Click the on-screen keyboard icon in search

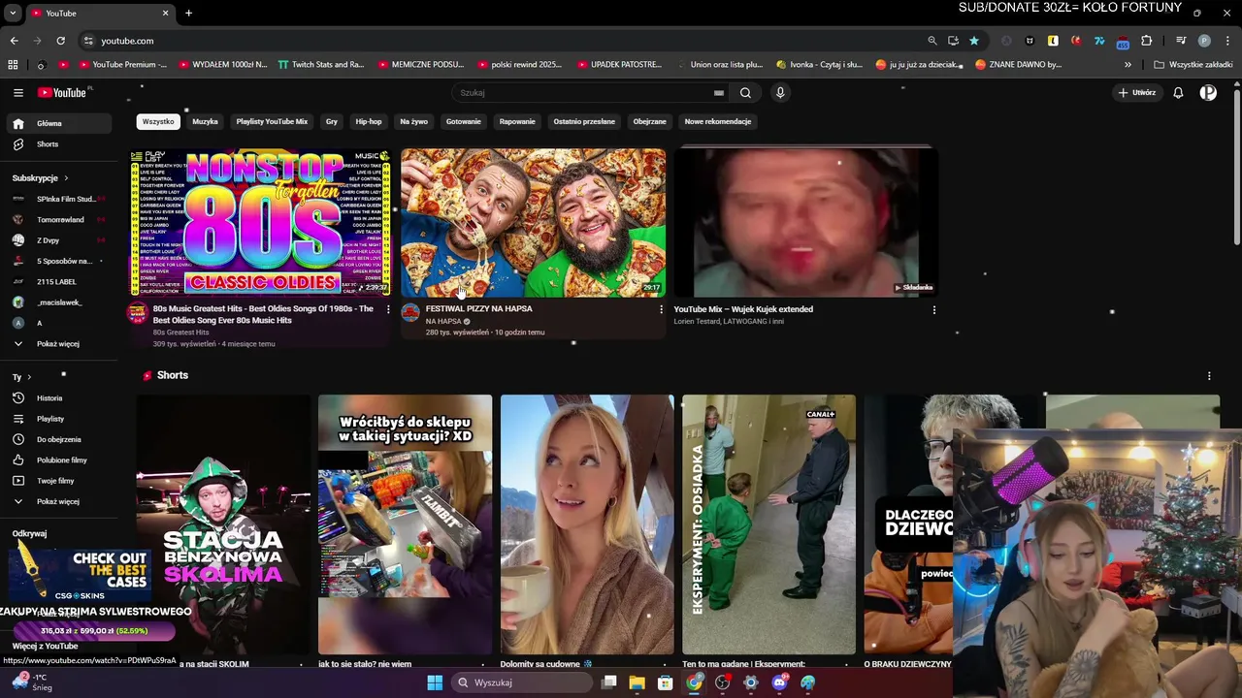719,93
